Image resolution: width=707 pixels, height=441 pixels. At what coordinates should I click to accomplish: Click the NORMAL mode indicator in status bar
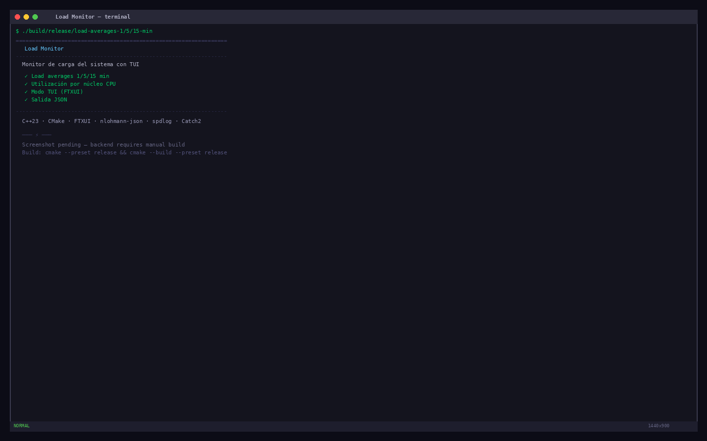(x=22, y=426)
